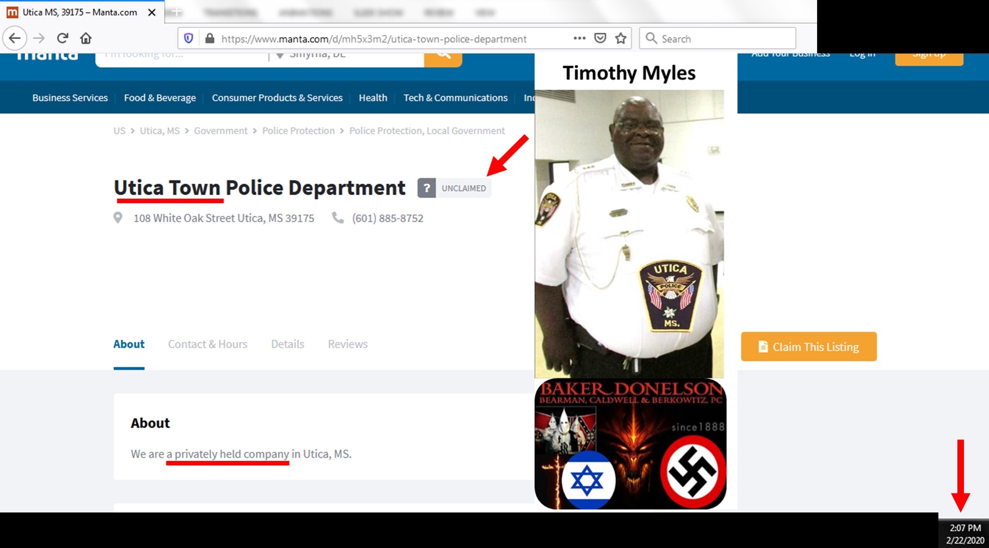
Task: Click the browser forward arrow
Action: point(39,38)
